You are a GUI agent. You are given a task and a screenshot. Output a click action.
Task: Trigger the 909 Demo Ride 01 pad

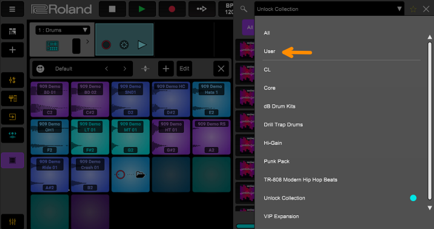point(50,174)
